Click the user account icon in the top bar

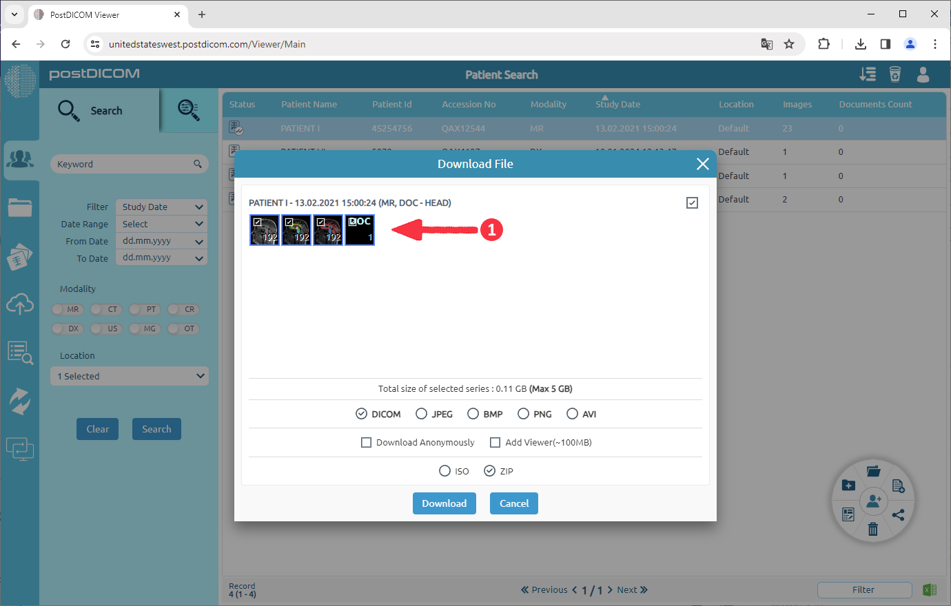coord(923,76)
